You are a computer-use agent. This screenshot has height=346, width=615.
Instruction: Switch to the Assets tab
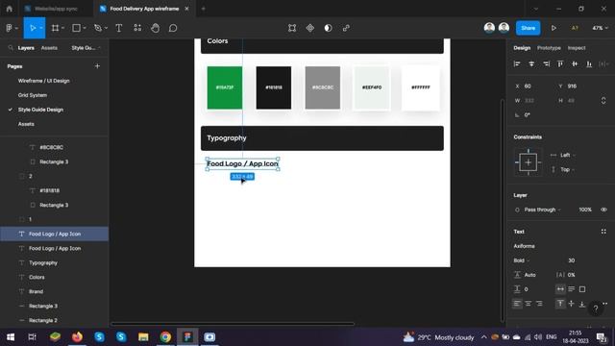tap(49, 48)
